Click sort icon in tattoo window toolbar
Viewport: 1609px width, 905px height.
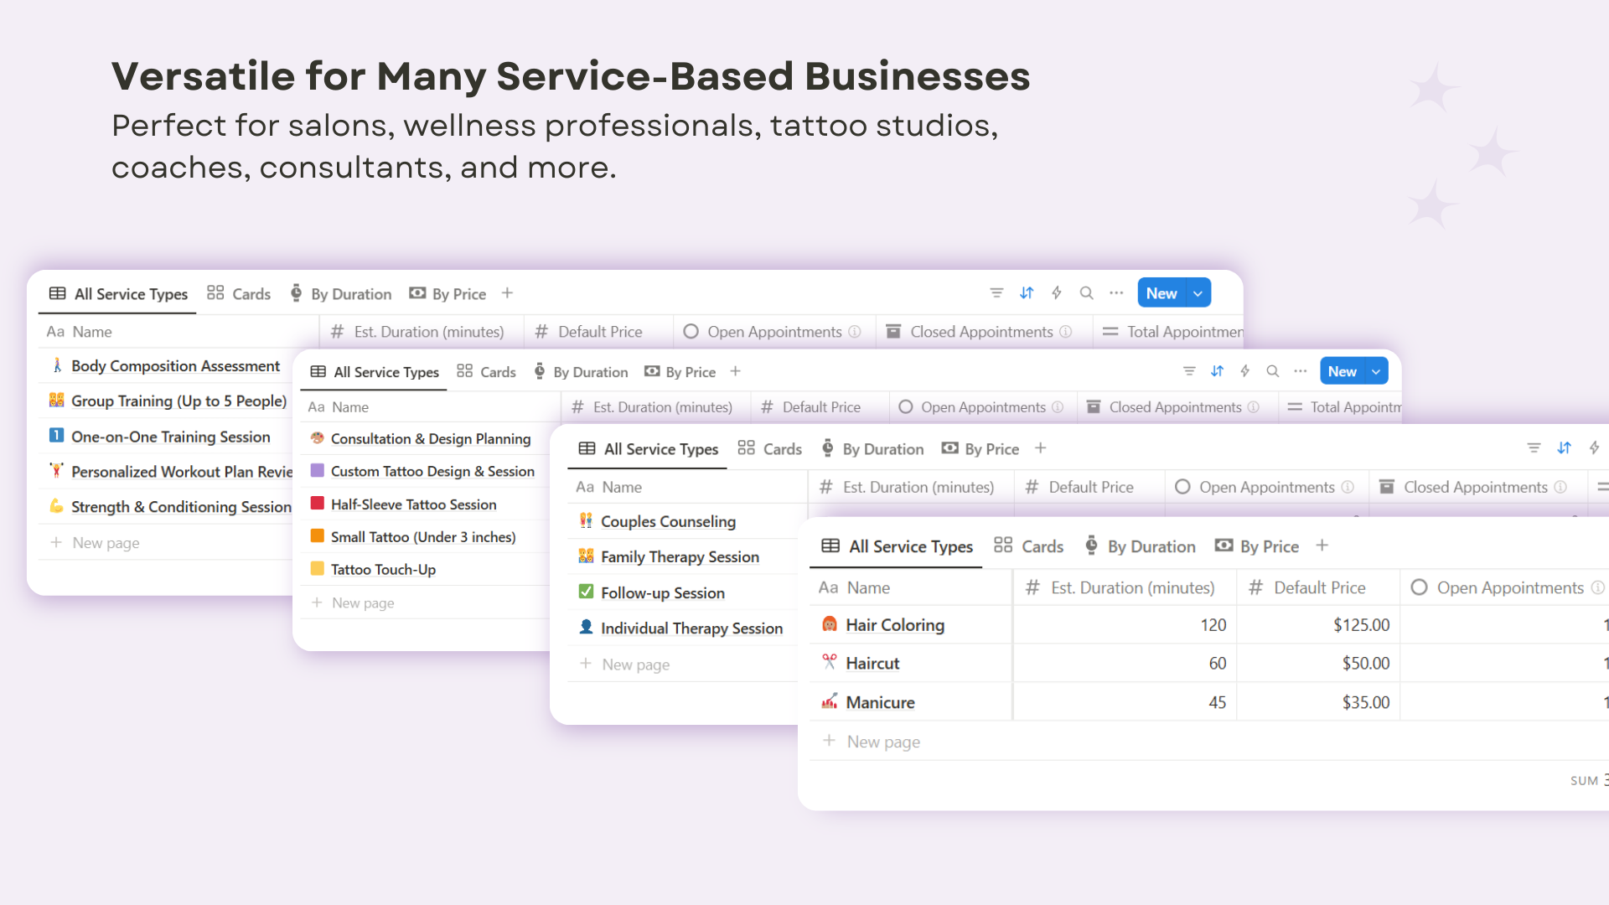coord(1218,371)
